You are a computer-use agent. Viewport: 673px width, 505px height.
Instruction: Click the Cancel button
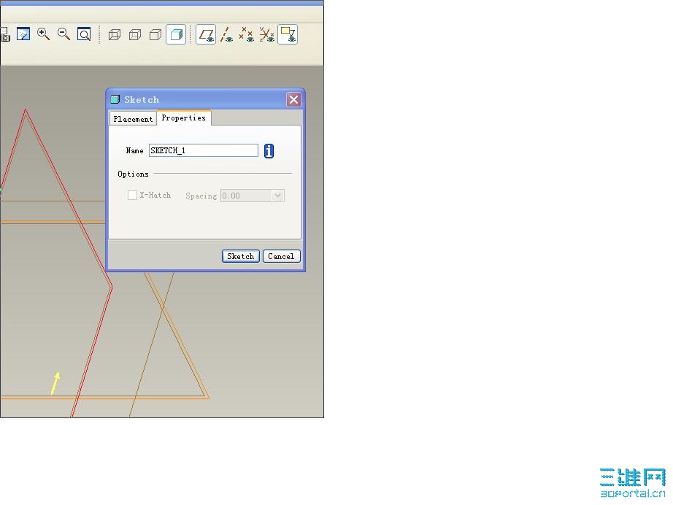tap(281, 256)
